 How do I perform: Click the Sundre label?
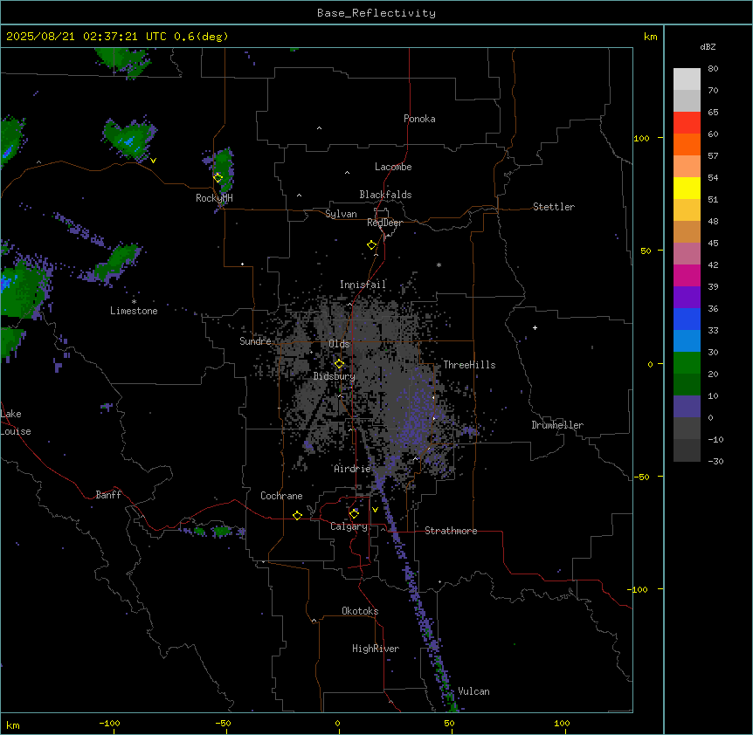pyautogui.click(x=255, y=341)
